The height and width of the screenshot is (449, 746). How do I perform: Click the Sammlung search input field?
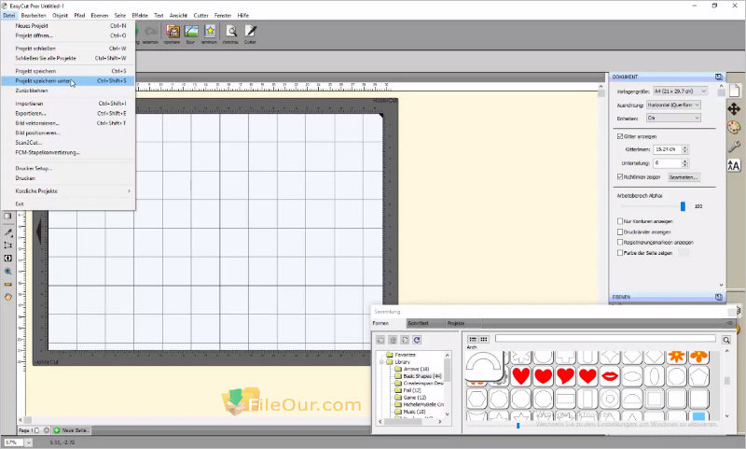[605, 338]
